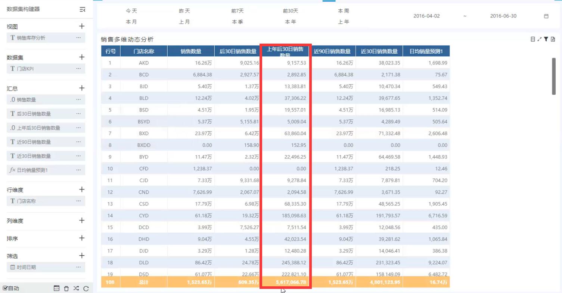Screen dimensions: 562x293
Task: Select the 前30天 quick date range
Action: 291,11
